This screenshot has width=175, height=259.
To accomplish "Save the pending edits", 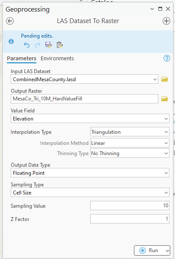I will point(49,45).
